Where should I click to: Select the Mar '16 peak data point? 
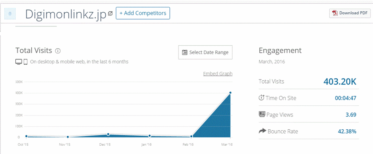point(230,93)
